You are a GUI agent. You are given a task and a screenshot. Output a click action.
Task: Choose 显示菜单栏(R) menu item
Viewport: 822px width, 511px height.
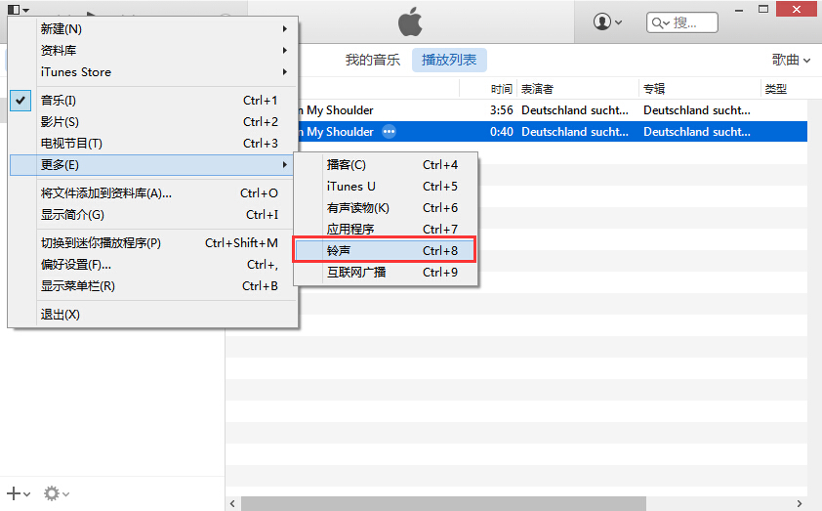(153, 286)
